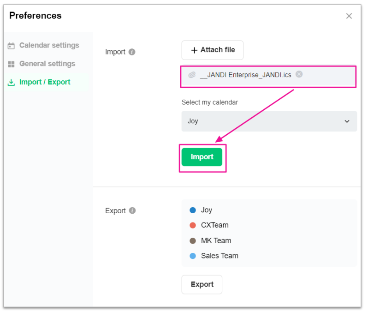Click the calendar icon for Calendar settings
This screenshot has height=312, width=368.
(x=12, y=46)
